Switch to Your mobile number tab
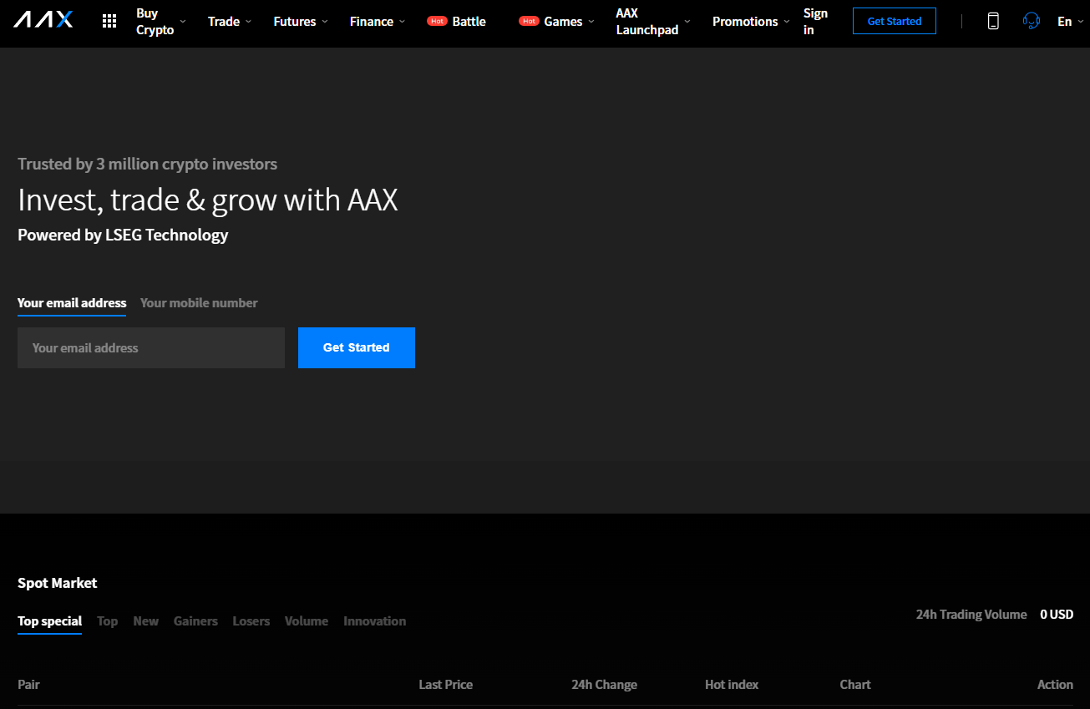 199,303
